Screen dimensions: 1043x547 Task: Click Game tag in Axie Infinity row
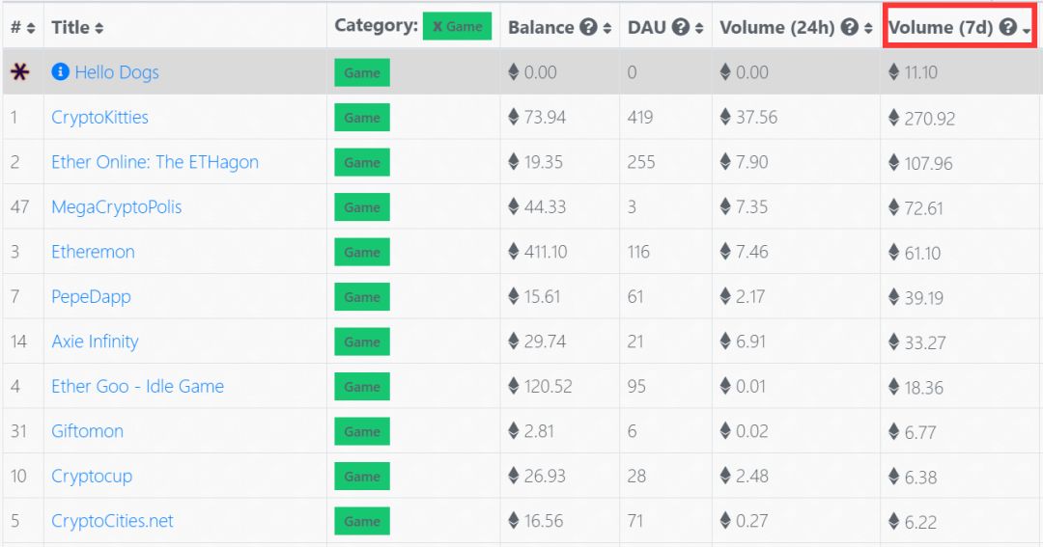(362, 342)
